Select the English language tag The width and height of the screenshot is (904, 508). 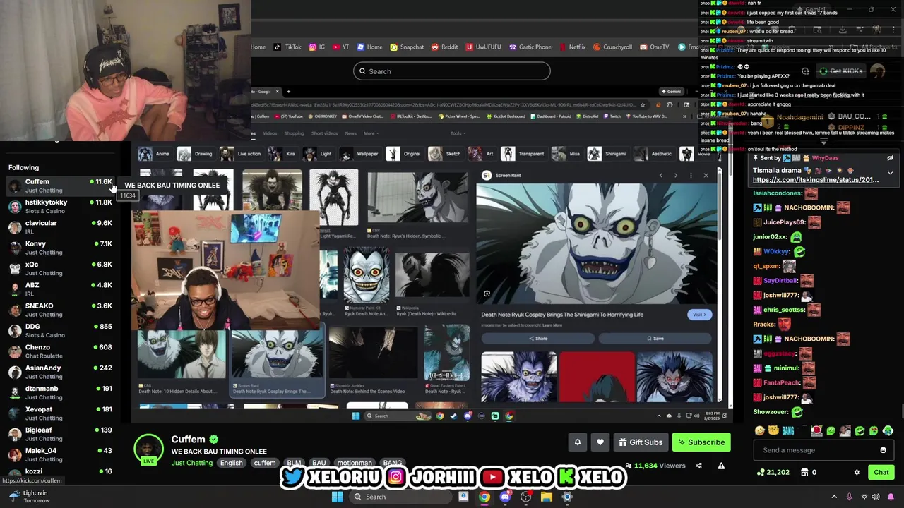click(231, 463)
